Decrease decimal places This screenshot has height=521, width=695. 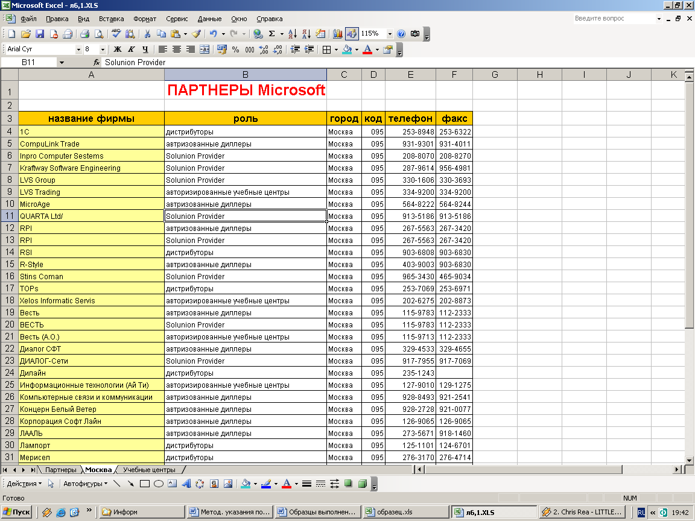coord(278,49)
